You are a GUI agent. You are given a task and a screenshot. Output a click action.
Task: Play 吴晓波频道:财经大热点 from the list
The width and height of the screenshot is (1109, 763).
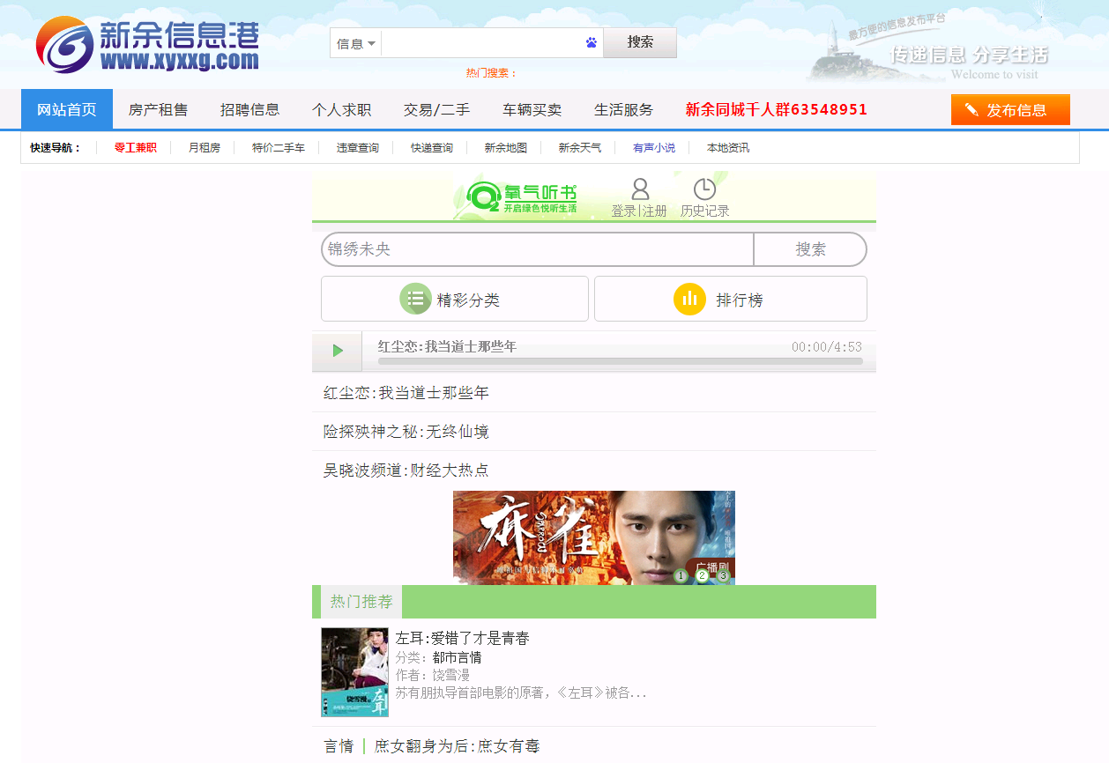tap(406, 470)
